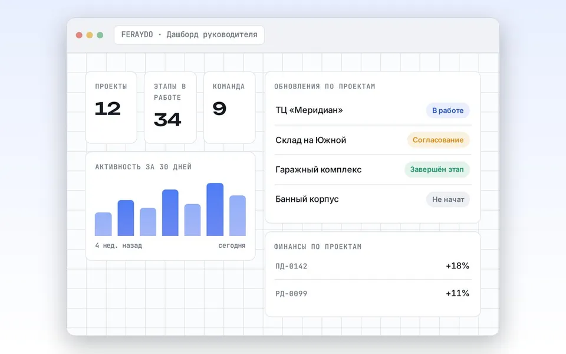
Task: Click the Финансы по проектам heading
Action: [318, 247]
